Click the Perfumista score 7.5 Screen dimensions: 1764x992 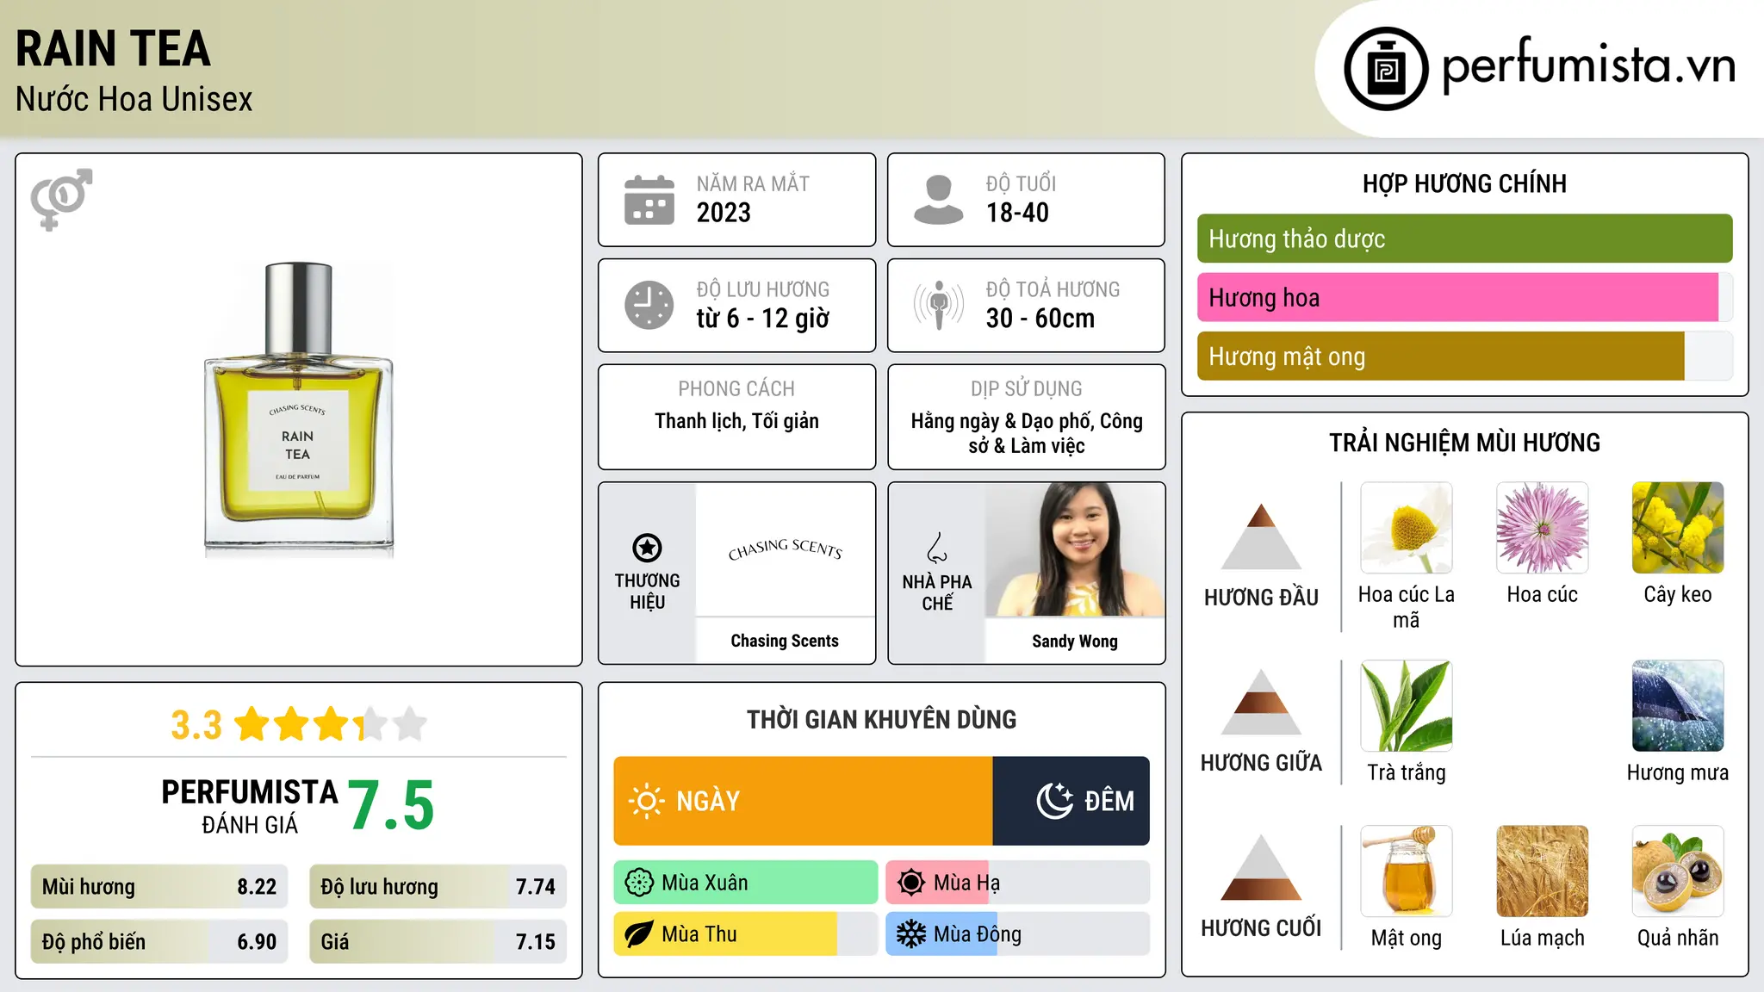(391, 805)
